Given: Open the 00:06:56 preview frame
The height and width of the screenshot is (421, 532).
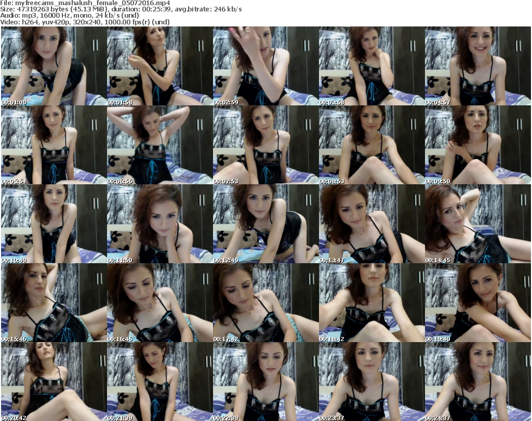Looking at the screenshot, I should tap(160, 145).
